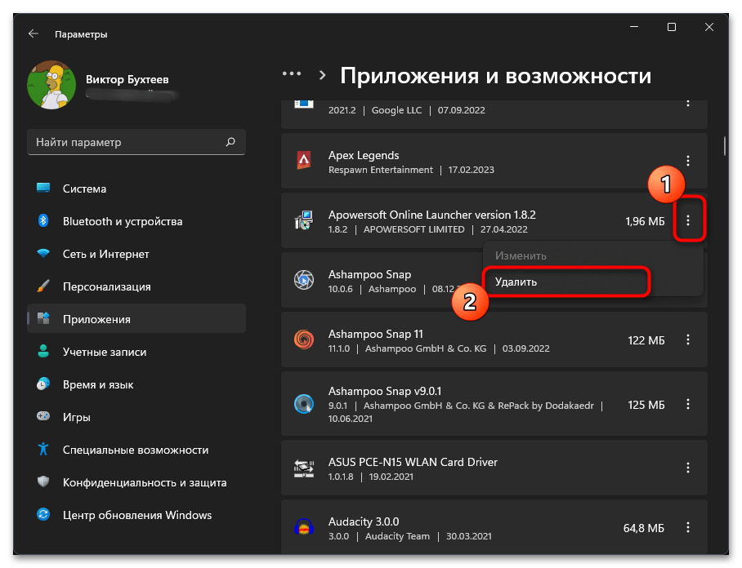Image resolution: width=742 pixels, height=568 pixels.
Task: Open Время и язык section
Action: pos(136,384)
